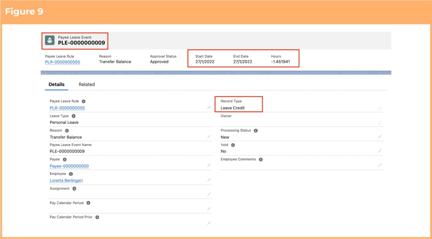Viewport: 432px width, 239px height.
Task: Click info icon next to Processing Status
Action: coord(256,131)
